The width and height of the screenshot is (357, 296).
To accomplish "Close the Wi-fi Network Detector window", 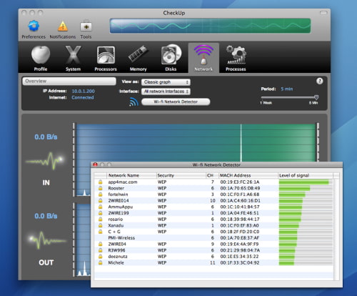I will (96, 164).
